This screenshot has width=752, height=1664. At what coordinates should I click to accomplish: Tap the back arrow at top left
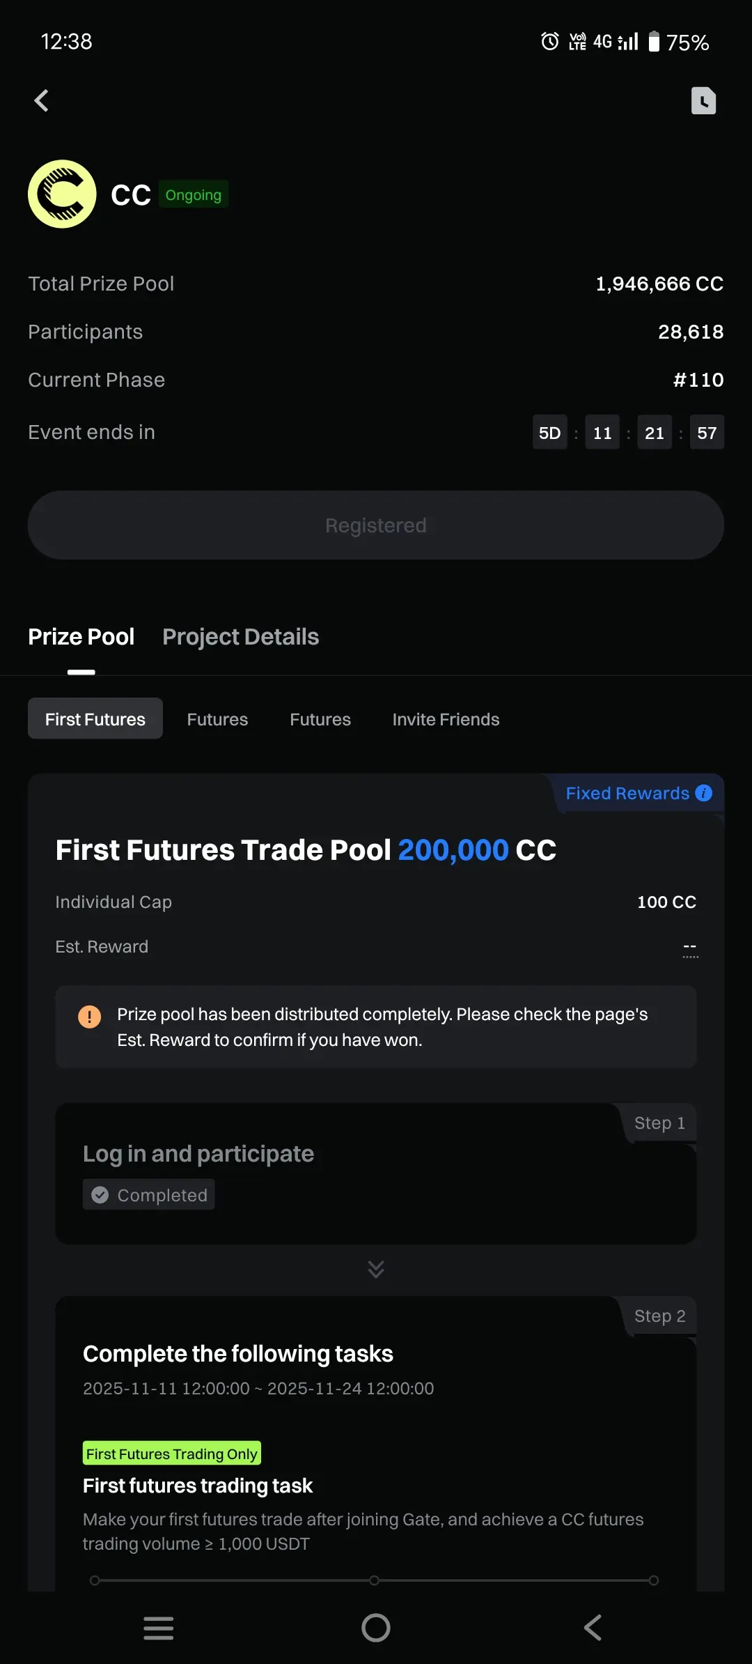tap(42, 100)
